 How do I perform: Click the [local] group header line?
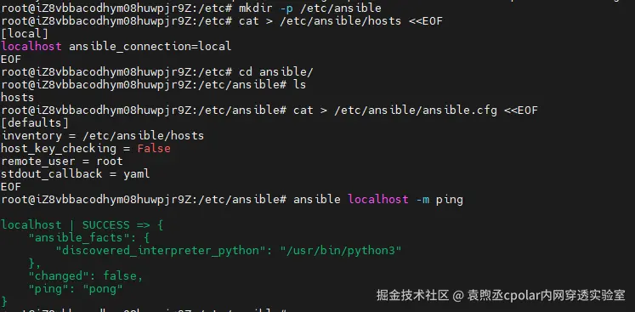pyautogui.click(x=25, y=34)
